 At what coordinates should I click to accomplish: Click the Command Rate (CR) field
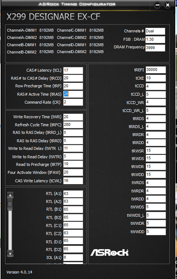click(73, 102)
